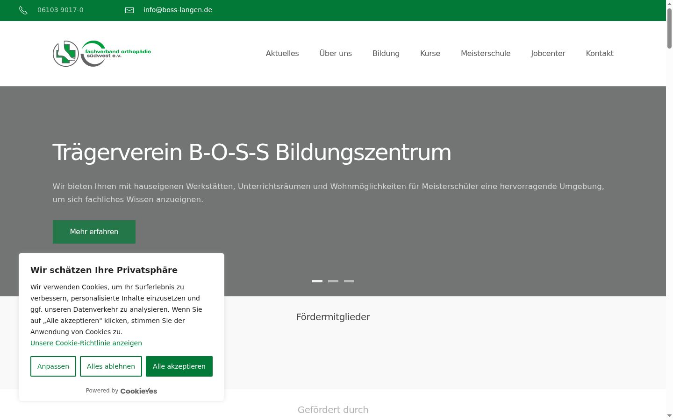Click the scrollbar up arrow
The height and width of the screenshot is (420, 673).
(669, 4)
